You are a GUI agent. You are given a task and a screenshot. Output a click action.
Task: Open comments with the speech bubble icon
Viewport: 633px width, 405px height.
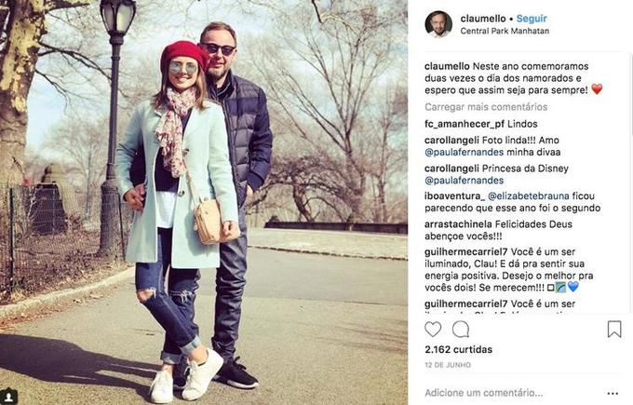(461, 330)
